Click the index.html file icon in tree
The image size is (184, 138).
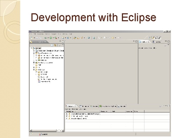tap(39, 77)
